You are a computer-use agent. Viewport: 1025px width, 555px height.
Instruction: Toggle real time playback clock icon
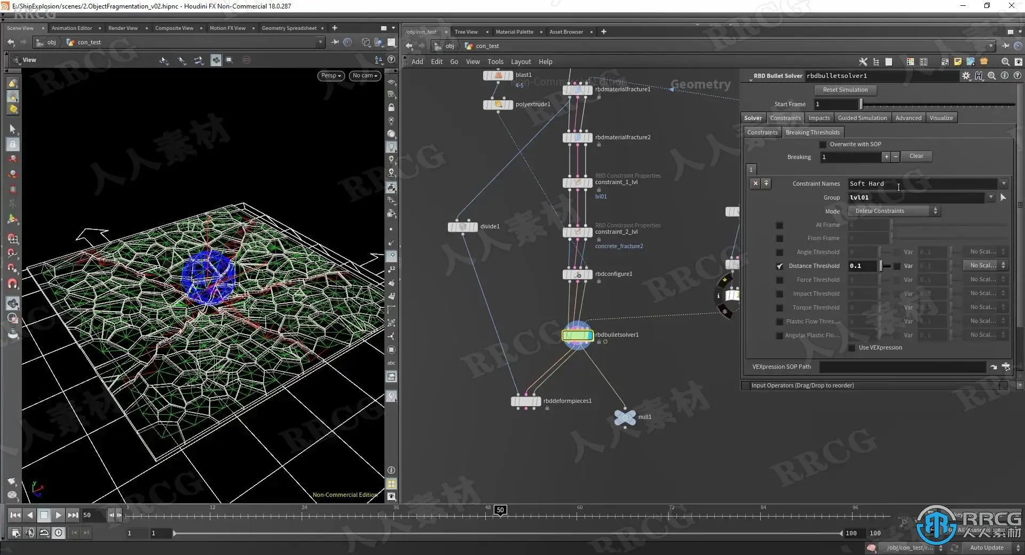(x=59, y=533)
